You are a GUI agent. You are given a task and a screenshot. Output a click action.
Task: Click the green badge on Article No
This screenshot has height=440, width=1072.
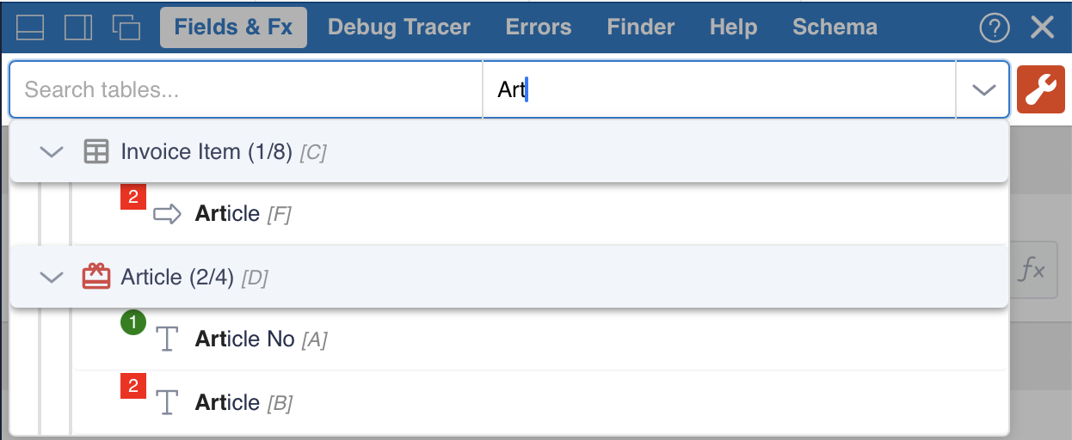tap(132, 324)
